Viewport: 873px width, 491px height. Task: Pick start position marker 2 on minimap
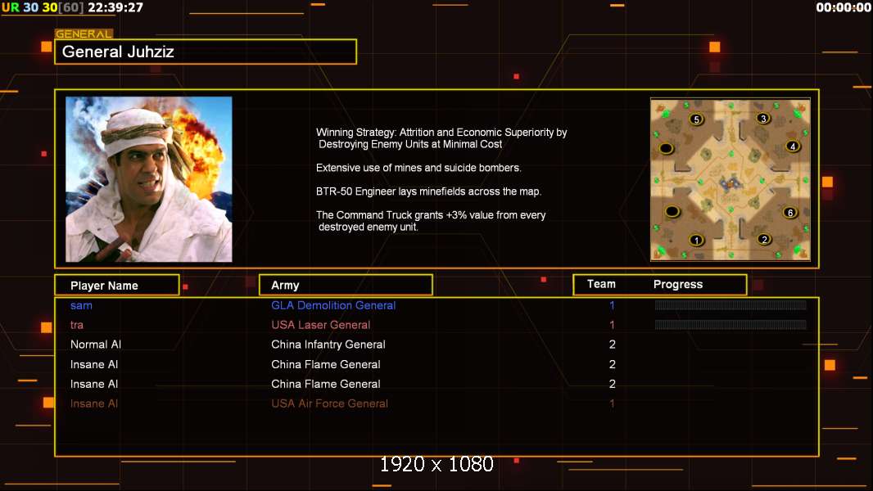pos(764,239)
